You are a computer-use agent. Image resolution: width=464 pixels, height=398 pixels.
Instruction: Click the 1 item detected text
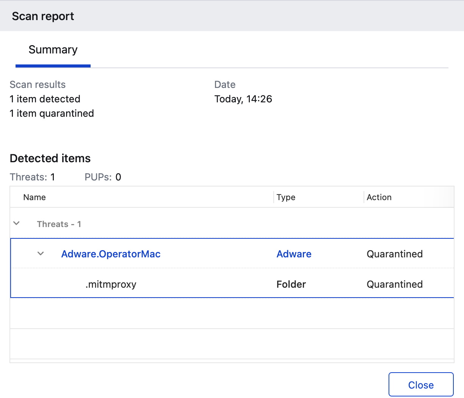click(45, 99)
